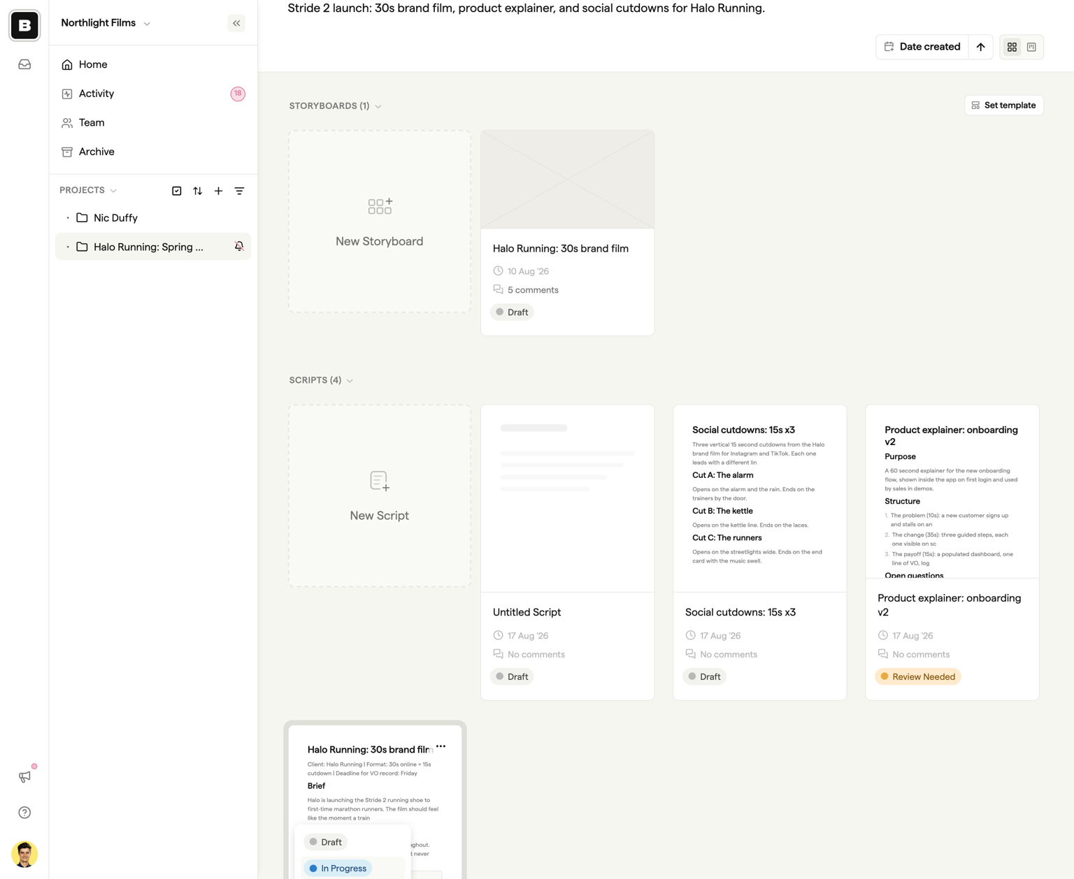Open the Date created sort dropdown

tap(922, 47)
